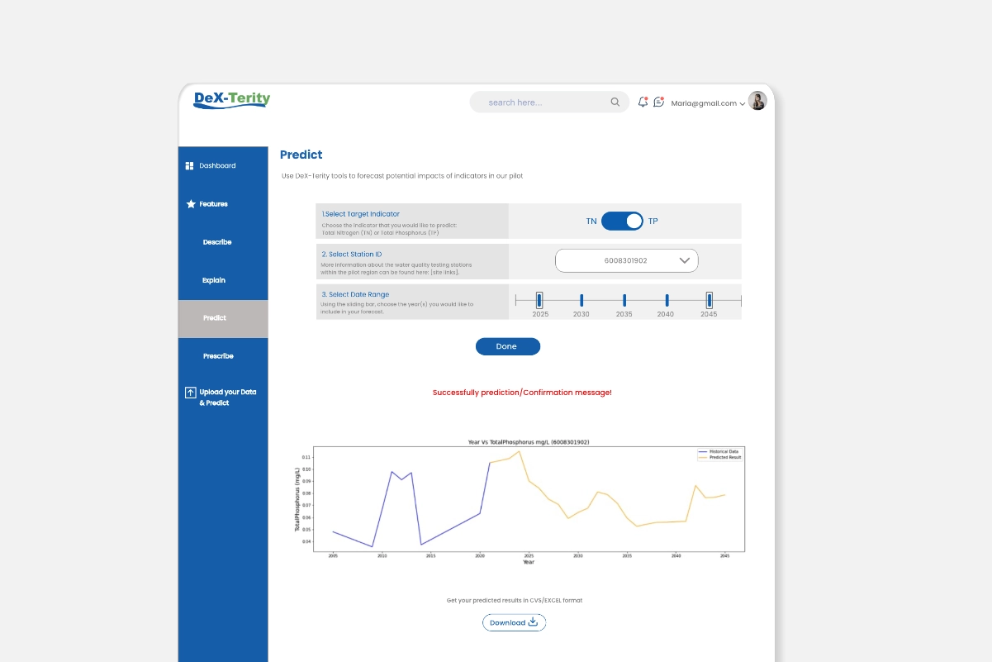Click the 2045 slider handle
This screenshot has width=992, height=662.
click(x=710, y=300)
